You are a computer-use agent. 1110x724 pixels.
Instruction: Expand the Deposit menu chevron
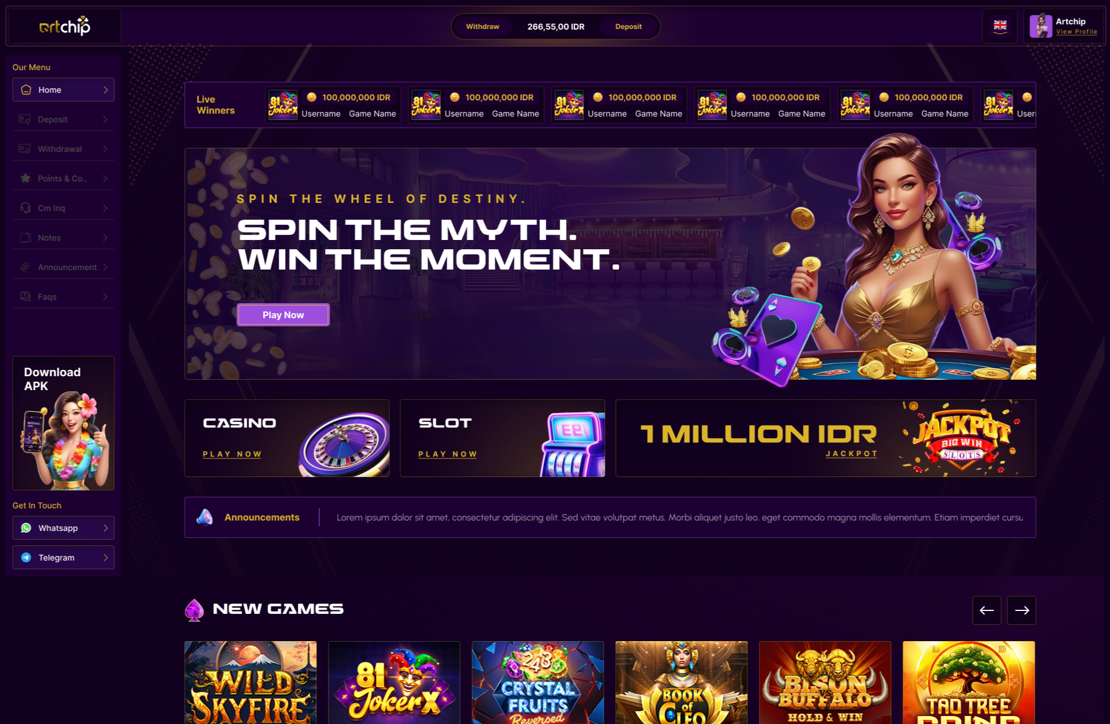[x=105, y=119]
